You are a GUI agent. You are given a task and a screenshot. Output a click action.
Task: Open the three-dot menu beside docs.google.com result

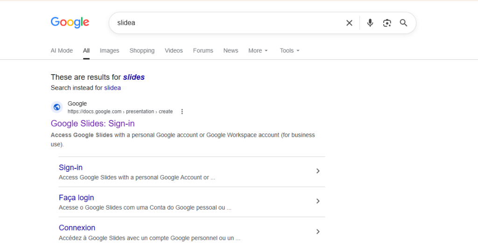tap(182, 112)
